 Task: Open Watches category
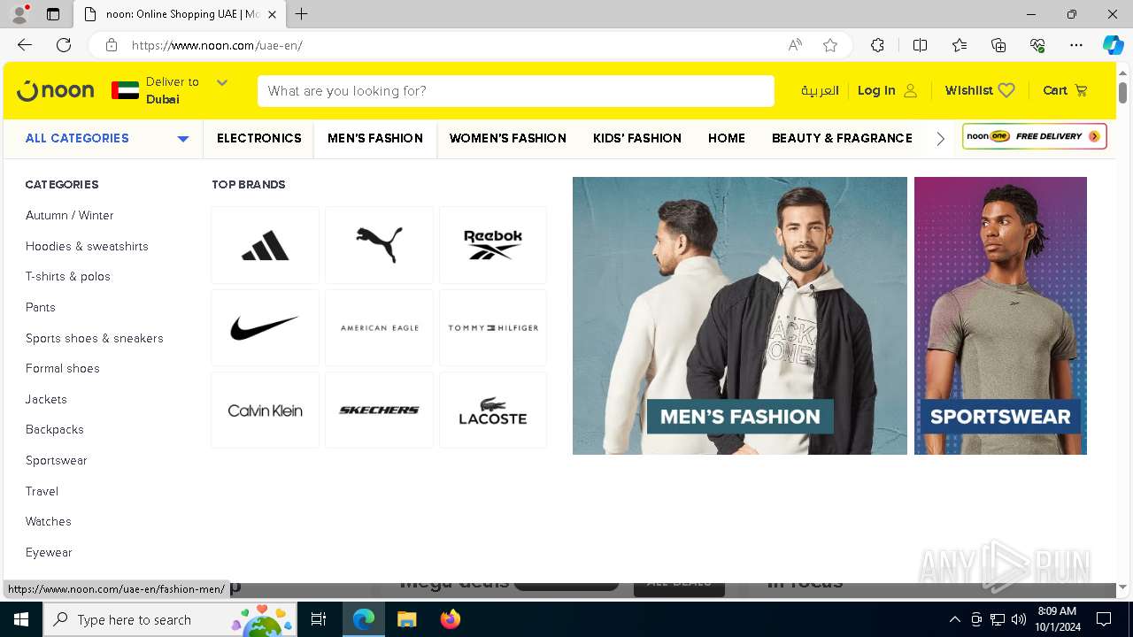(49, 522)
